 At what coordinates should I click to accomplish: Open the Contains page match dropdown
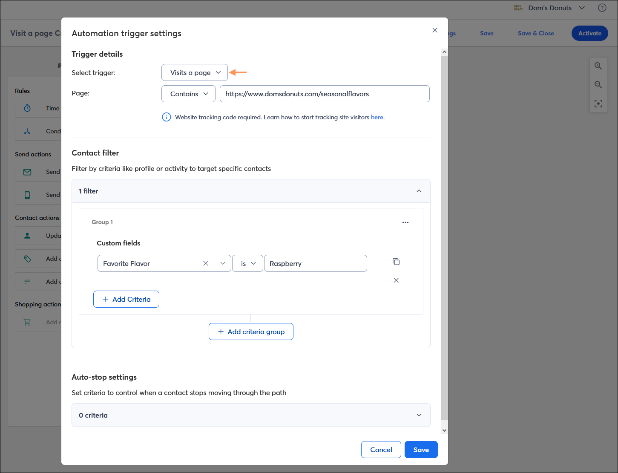pos(189,94)
